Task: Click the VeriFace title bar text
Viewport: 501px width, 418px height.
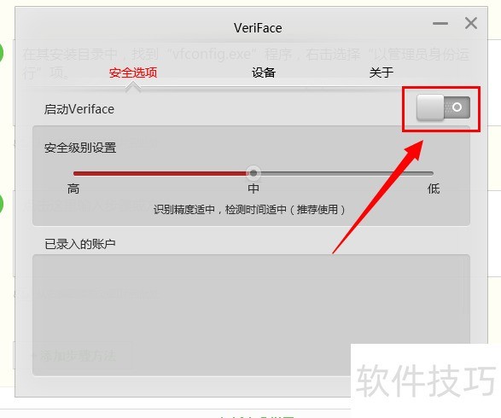Action: coord(258,28)
